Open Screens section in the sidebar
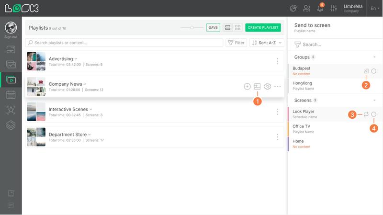The image size is (383, 215). (x=11, y=50)
